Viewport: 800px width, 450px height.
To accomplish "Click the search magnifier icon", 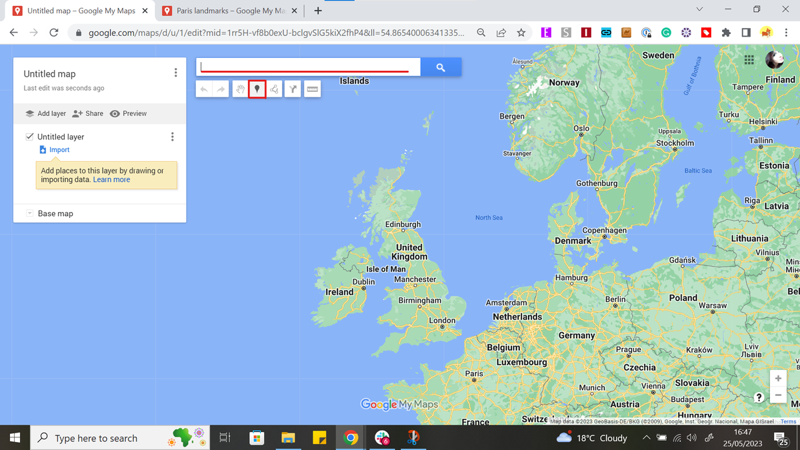I will (x=441, y=67).
